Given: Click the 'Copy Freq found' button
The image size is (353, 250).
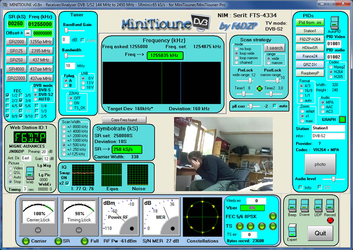Looking at the screenshot, I should [124, 120].
